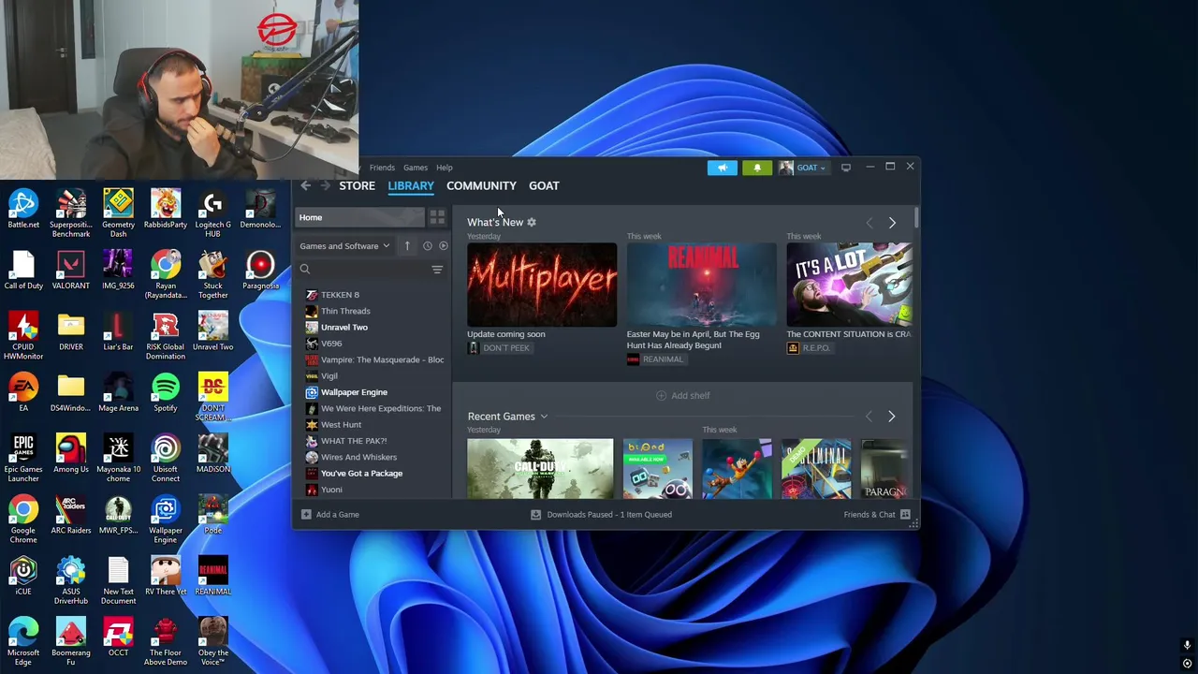Filter by recent activity clock icon

coord(427,246)
